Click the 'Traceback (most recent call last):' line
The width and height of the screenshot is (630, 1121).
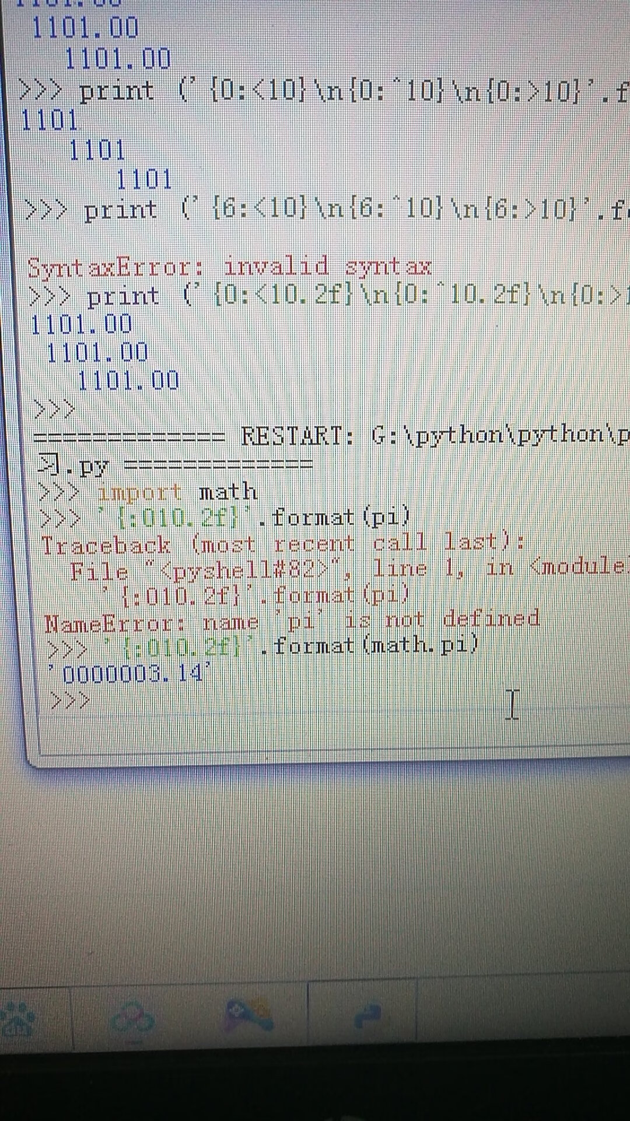tap(283, 544)
